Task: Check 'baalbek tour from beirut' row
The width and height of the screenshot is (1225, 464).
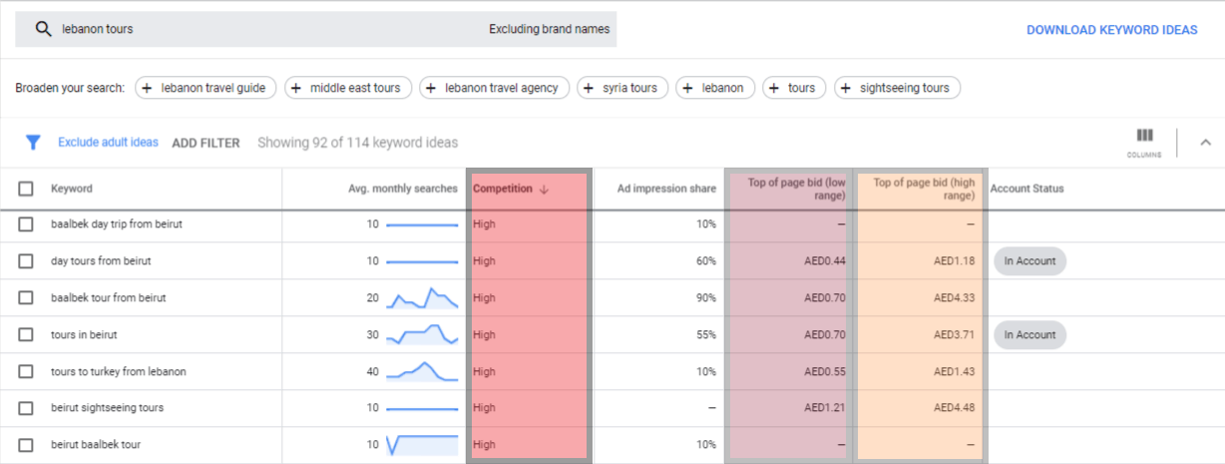Action: point(26,298)
